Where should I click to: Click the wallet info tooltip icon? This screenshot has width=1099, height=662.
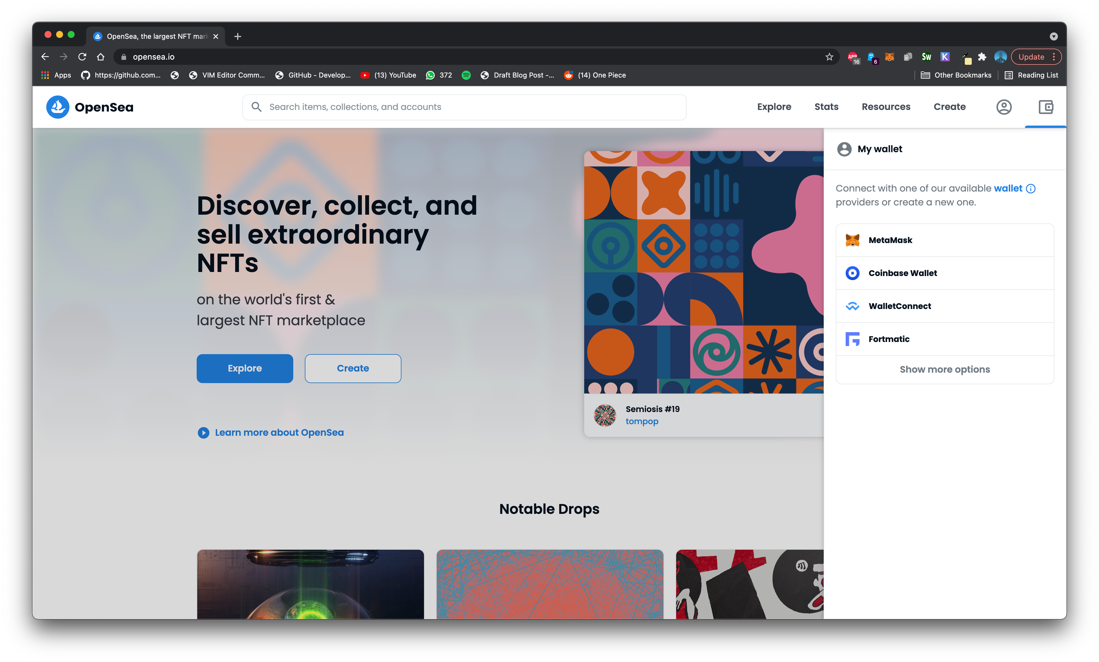click(1031, 189)
